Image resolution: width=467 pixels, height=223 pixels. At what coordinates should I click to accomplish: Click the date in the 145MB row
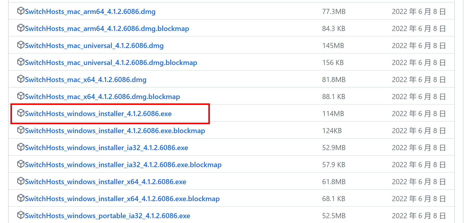[419, 46]
